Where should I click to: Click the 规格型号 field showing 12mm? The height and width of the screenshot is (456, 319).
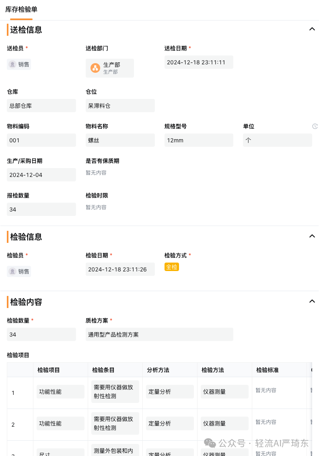[199, 140]
